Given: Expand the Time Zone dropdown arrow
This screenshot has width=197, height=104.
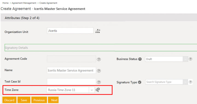Looking at the screenshot, I should [92, 90].
